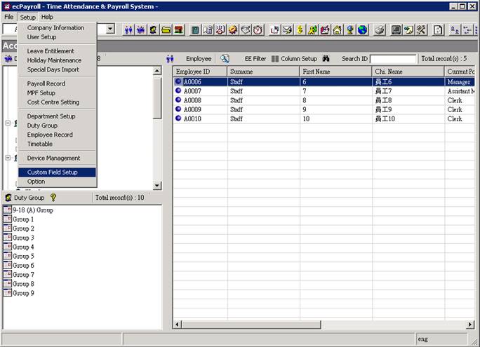This screenshot has width=480, height=347.
Task: Select Group 7 in Duty Group list
Action: pos(19,275)
